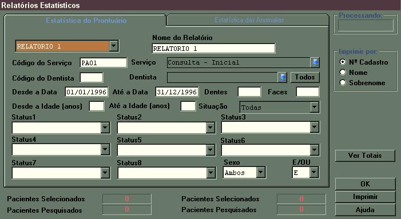Expand the Status2 dropdown
The height and width of the screenshot is (219, 401).
pyautogui.click(x=210, y=128)
